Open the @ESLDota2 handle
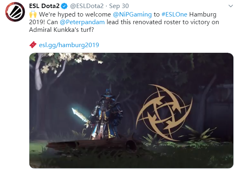Screen dimensions: 239x174 point(87,6)
